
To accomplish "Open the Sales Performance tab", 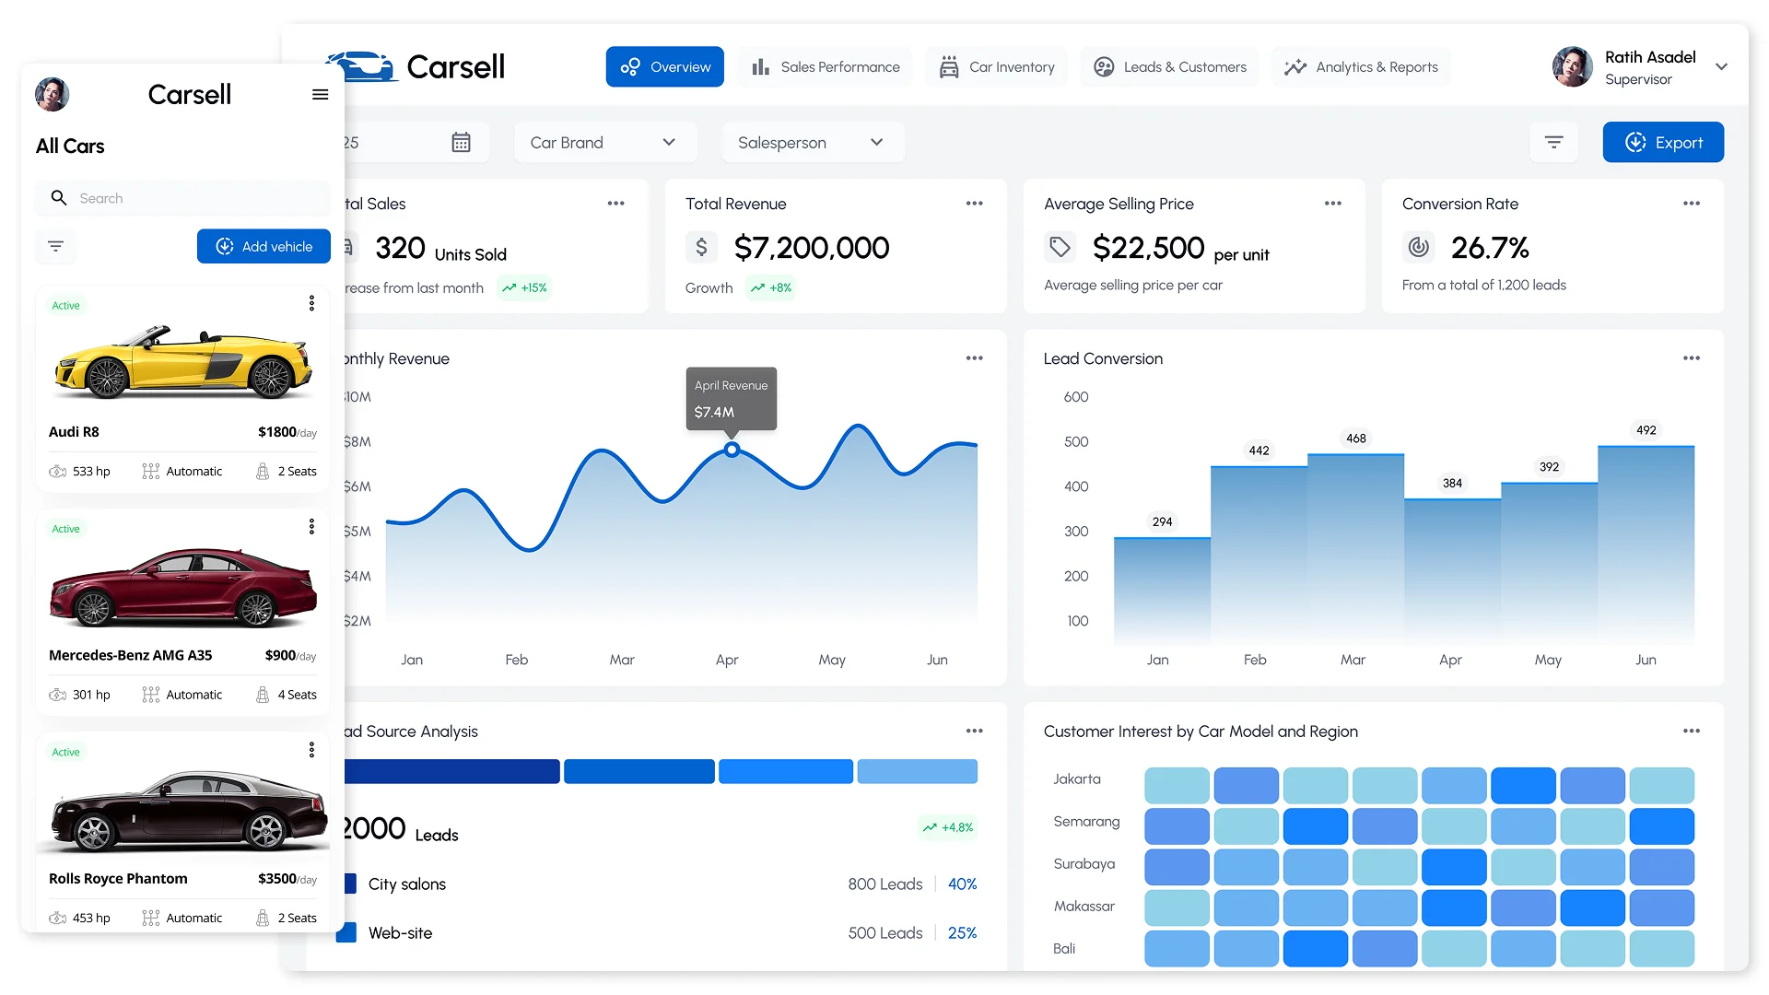I will click(x=826, y=66).
